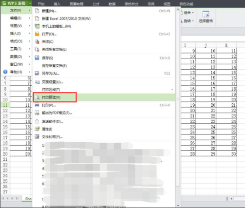The image size is (245, 208).
Task: Click the Selection Pane icon in ribbon
Action: (206, 14)
